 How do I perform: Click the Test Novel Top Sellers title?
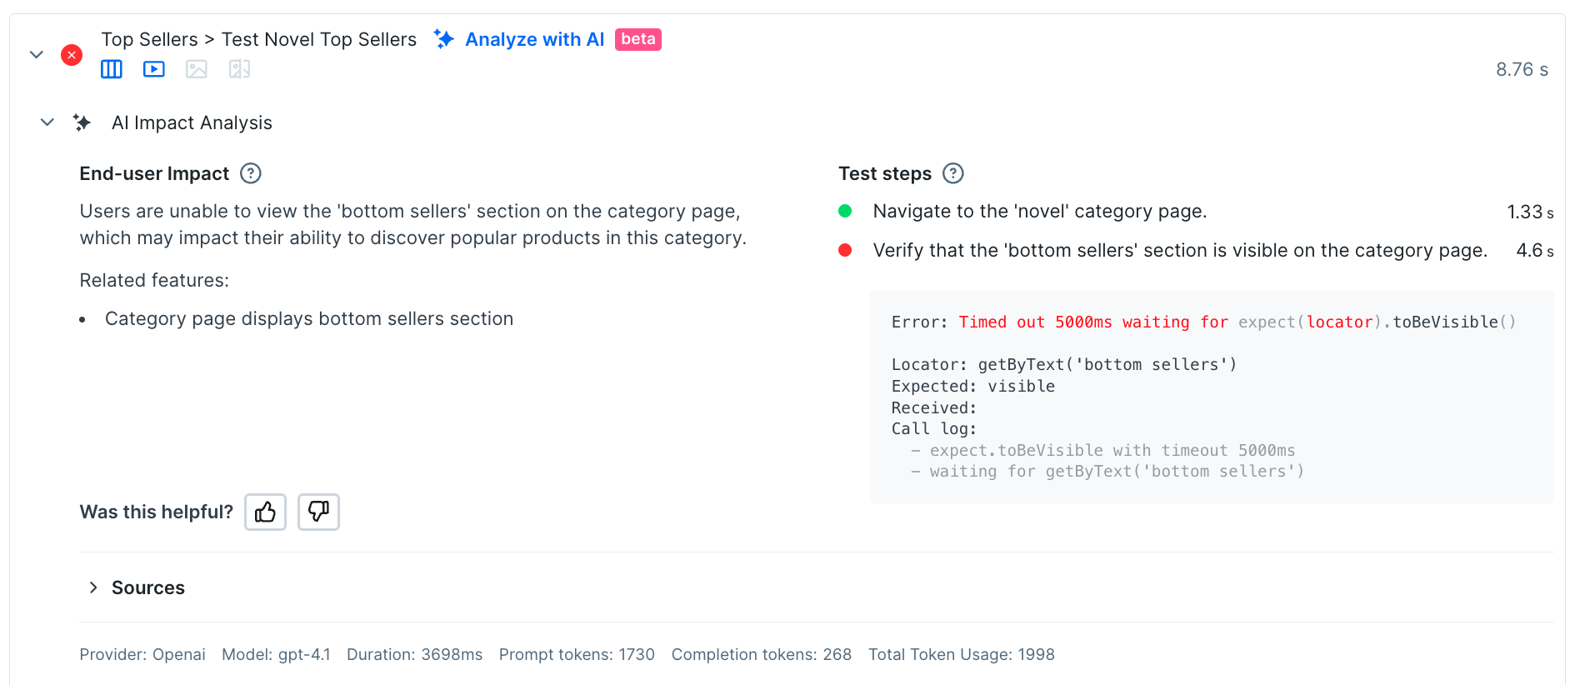tap(318, 39)
